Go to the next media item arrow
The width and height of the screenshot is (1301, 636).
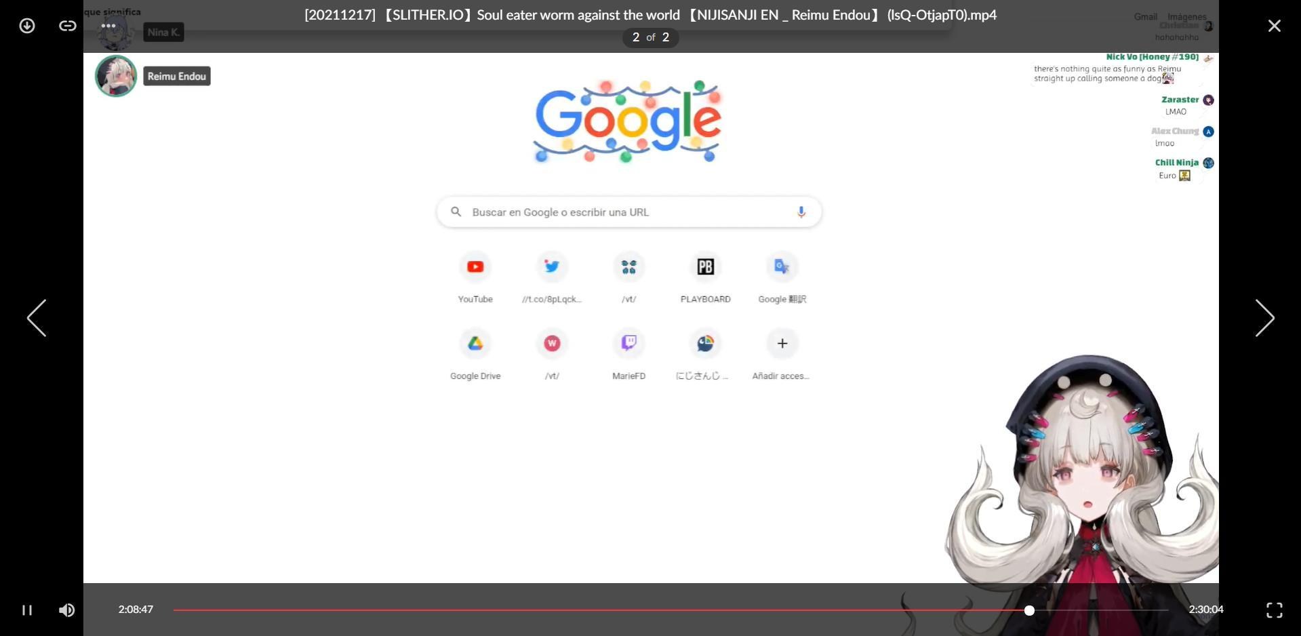click(x=1264, y=318)
